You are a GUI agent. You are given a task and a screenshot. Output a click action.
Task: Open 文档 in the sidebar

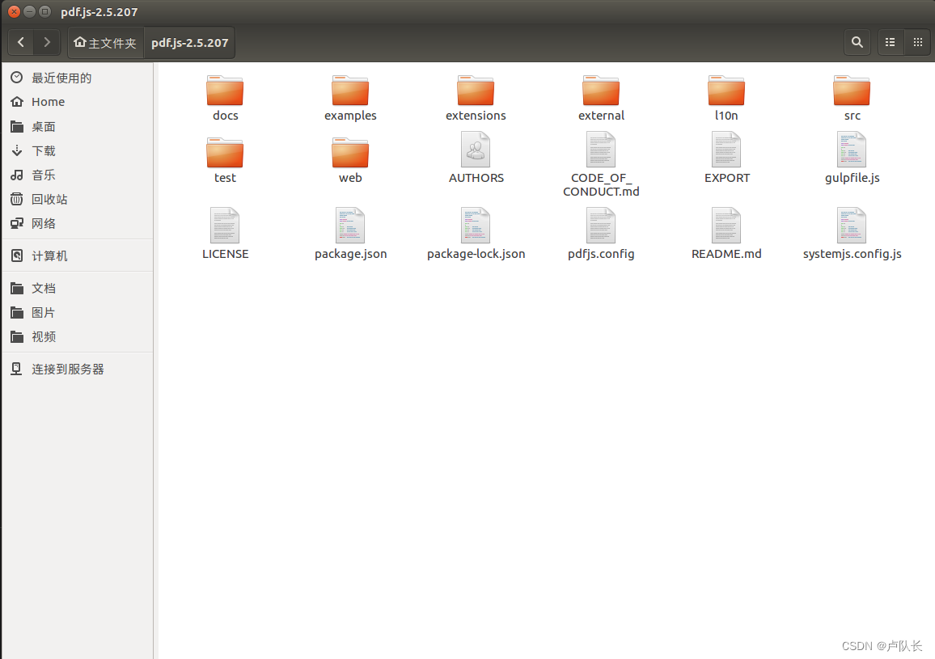pyautogui.click(x=78, y=289)
